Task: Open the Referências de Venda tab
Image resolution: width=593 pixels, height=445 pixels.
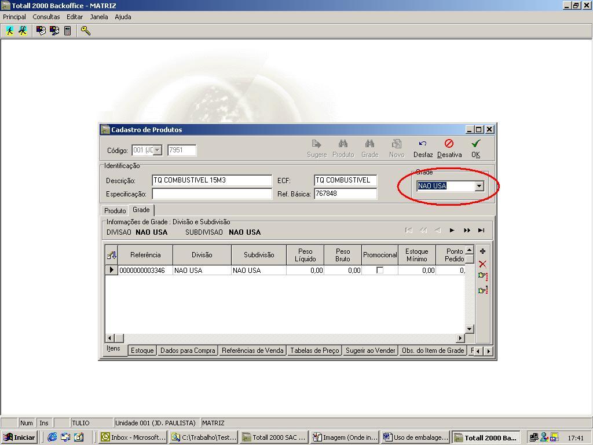Action: pyautogui.click(x=252, y=351)
